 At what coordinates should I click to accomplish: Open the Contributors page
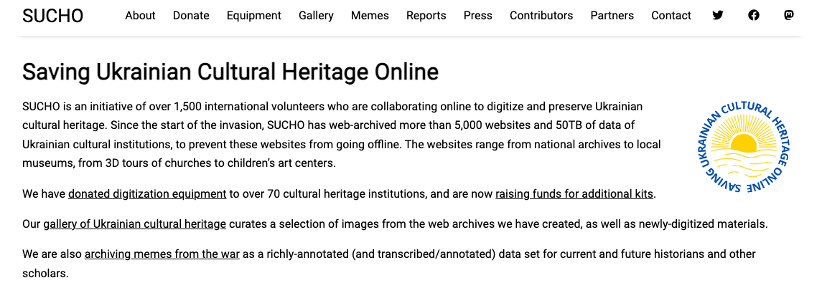coord(541,16)
